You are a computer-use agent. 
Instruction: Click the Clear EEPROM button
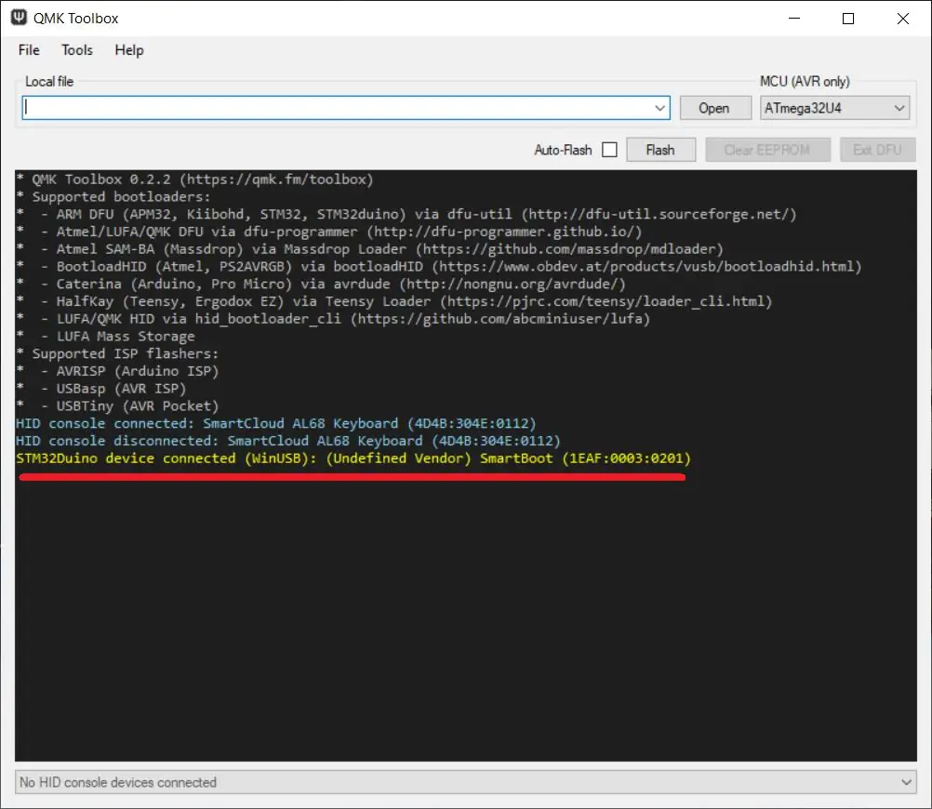tap(766, 150)
